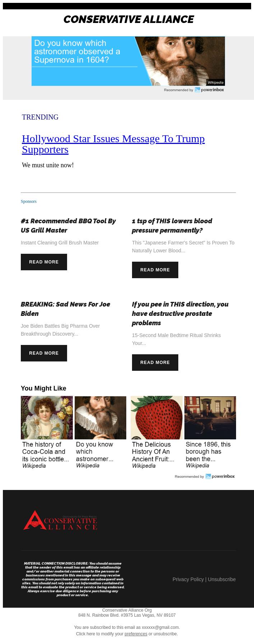Click the powerinbox logo under top banner

(209, 90)
